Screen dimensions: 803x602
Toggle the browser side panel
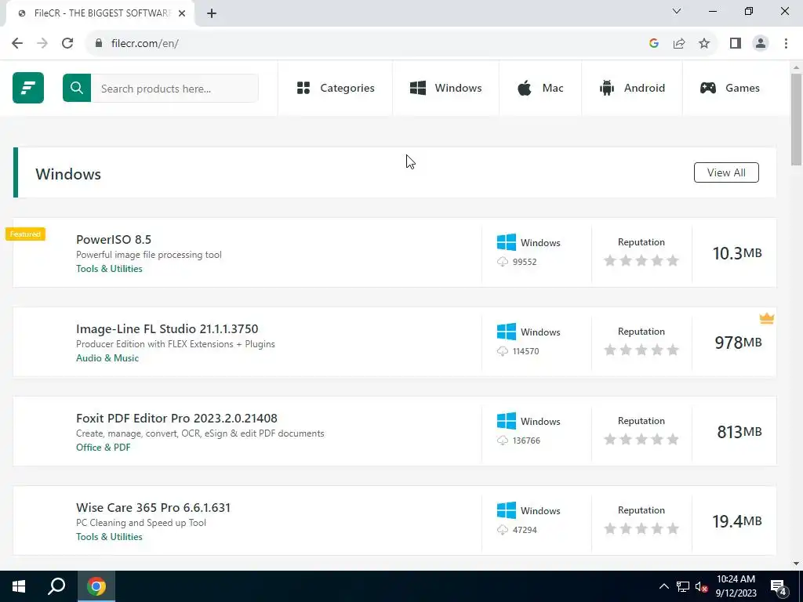pos(736,43)
